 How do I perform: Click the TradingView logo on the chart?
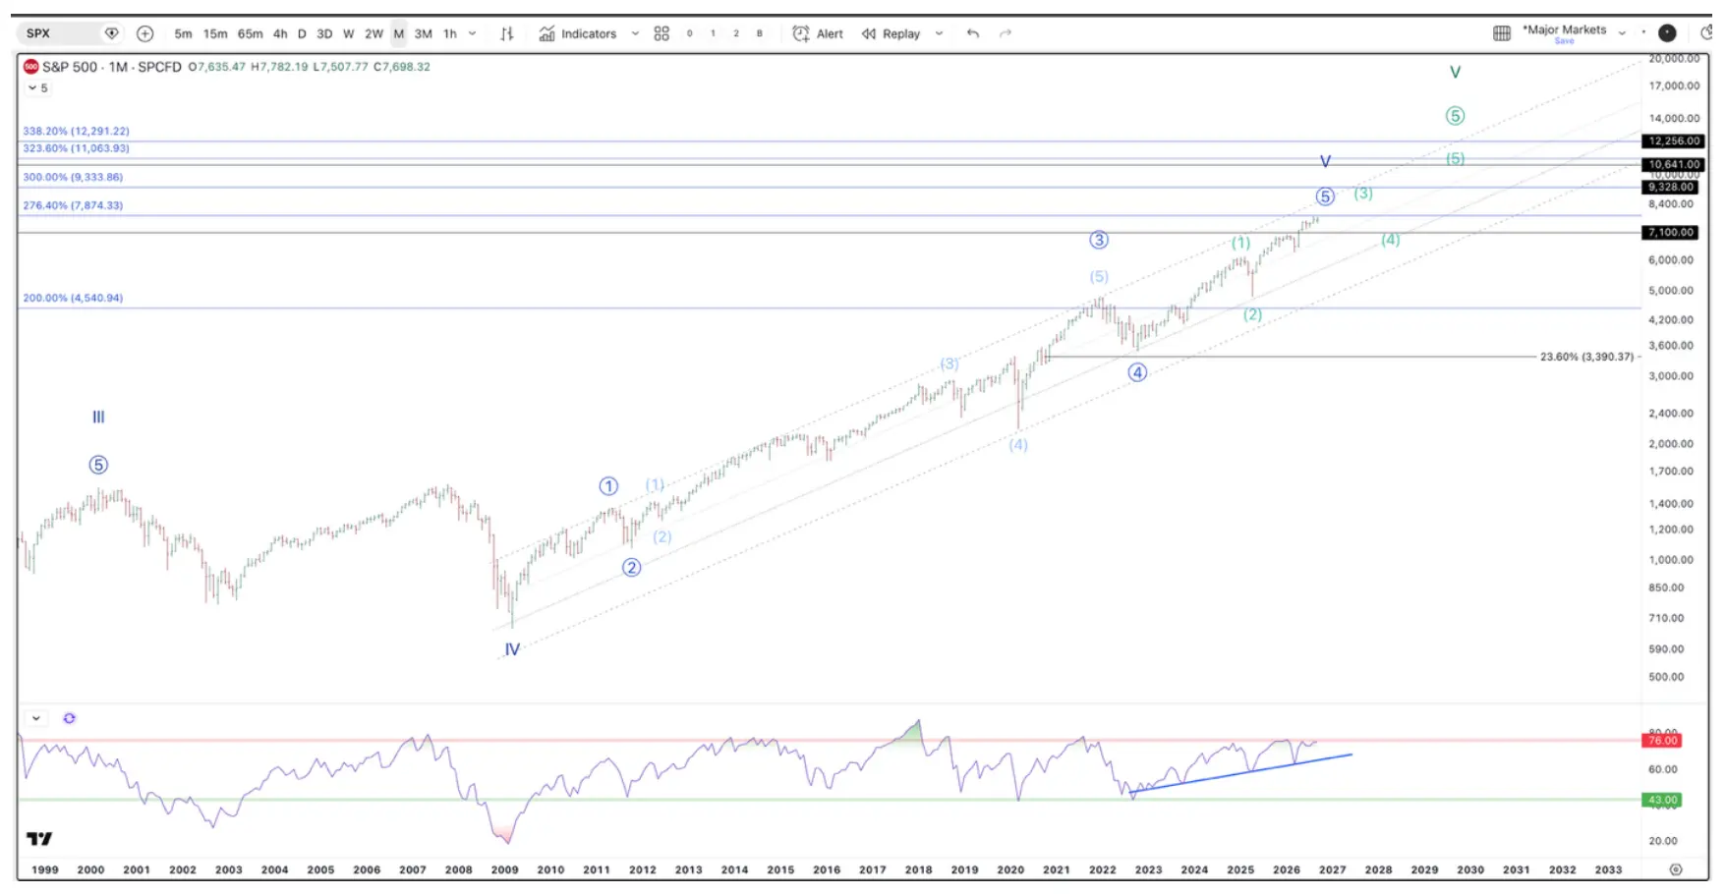39,838
